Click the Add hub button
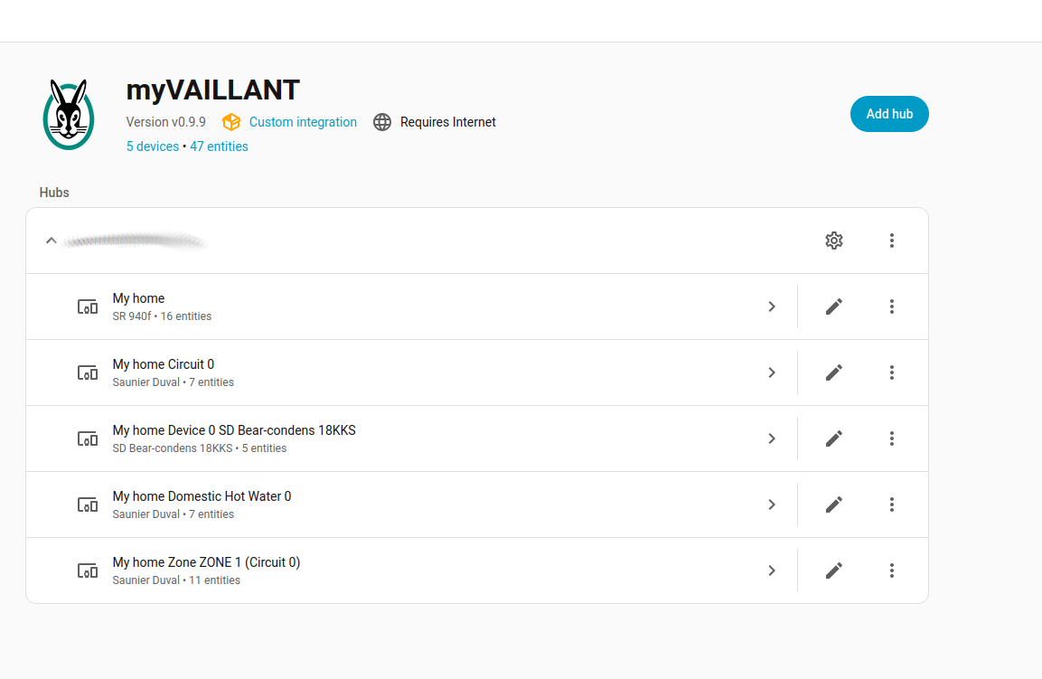This screenshot has width=1042, height=679. (x=889, y=114)
